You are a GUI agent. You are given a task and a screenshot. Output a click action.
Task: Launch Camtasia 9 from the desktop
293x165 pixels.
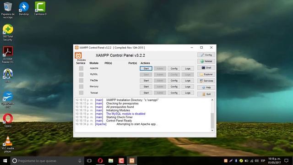click(x=40, y=9)
